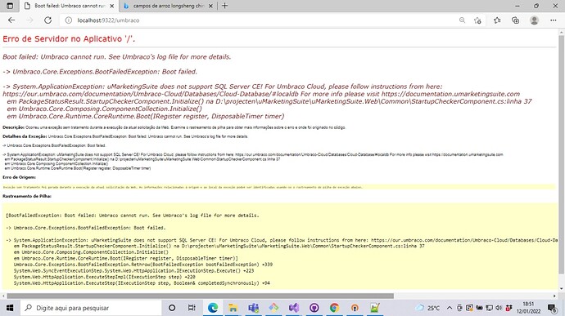Open Visual Studio from the taskbar
The height and width of the screenshot is (316, 565).
294,308
